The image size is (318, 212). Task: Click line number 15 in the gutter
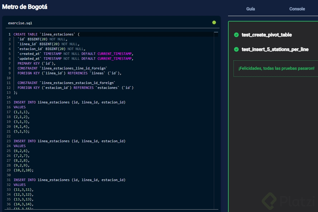[8, 102]
